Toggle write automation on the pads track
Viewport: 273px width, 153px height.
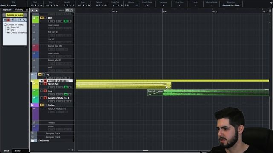pos(70,21)
